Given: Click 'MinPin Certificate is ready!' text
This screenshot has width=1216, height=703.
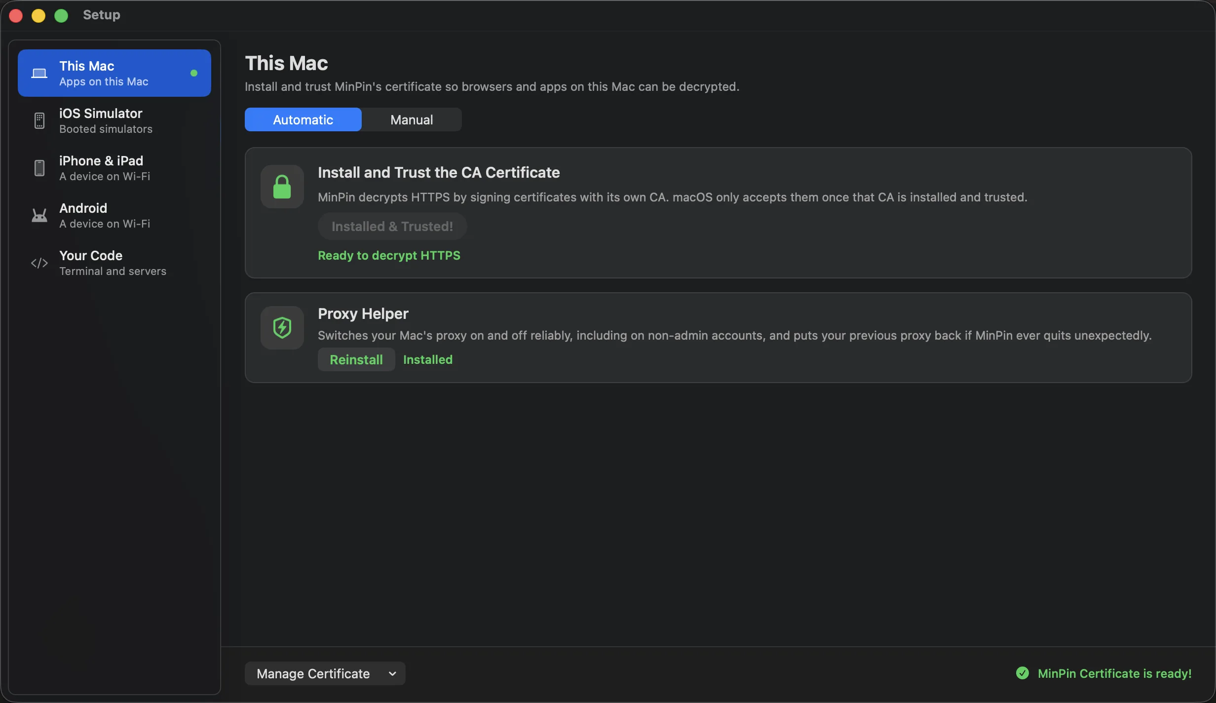Looking at the screenshot, I should [1115, 673].
